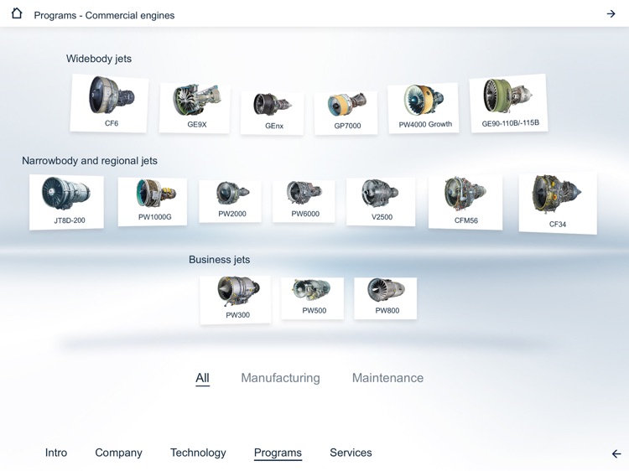Select the V2500 engine card
Screen dimensions: 629x471
(x=381, y=202)
